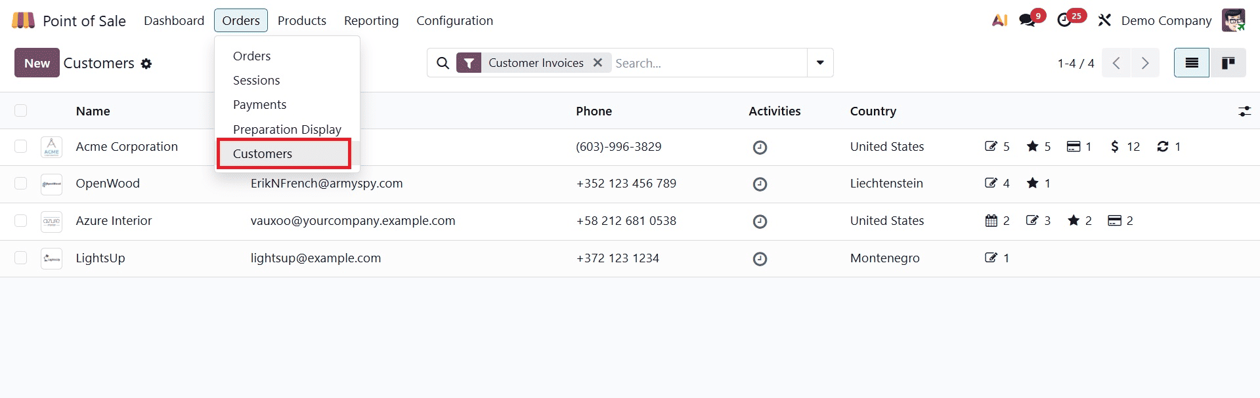Open the Customers settings gear icon
The height and width of the screenshot is (398, 1260).
146,64
